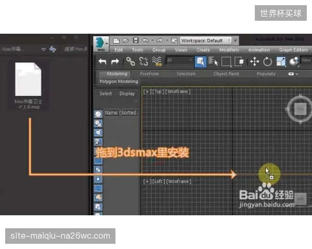The height and width of the screenshot is (249, 312).
Task: Click the [+] label of Top viewport
Action: [147, 91]
